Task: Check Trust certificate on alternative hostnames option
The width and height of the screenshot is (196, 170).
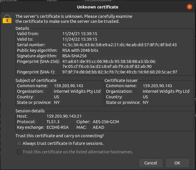Action: tap(19, 152)
